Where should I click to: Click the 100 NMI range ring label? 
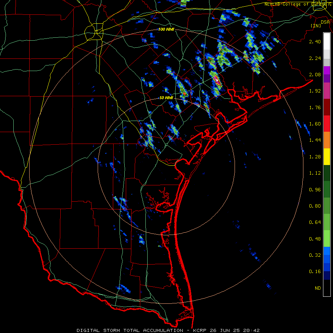[166, 29]
